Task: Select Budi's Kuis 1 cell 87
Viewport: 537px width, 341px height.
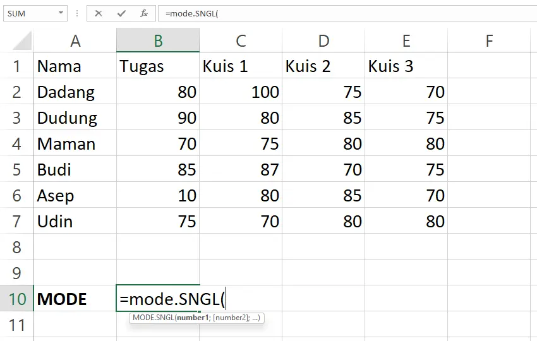Action: pos(241,169)
